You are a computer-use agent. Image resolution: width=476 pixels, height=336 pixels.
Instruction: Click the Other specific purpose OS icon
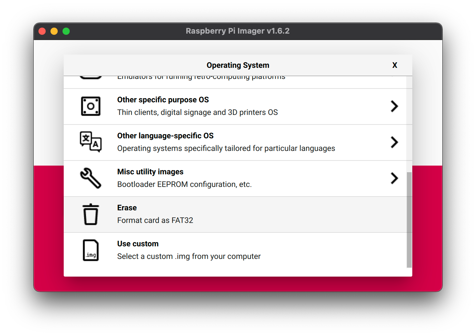(x=91, y=106)
